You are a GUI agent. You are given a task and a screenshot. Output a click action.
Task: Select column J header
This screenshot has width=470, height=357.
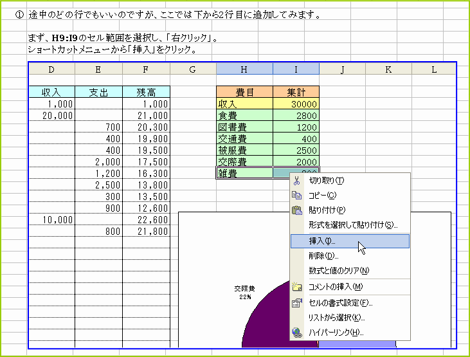tap(342, 69)
